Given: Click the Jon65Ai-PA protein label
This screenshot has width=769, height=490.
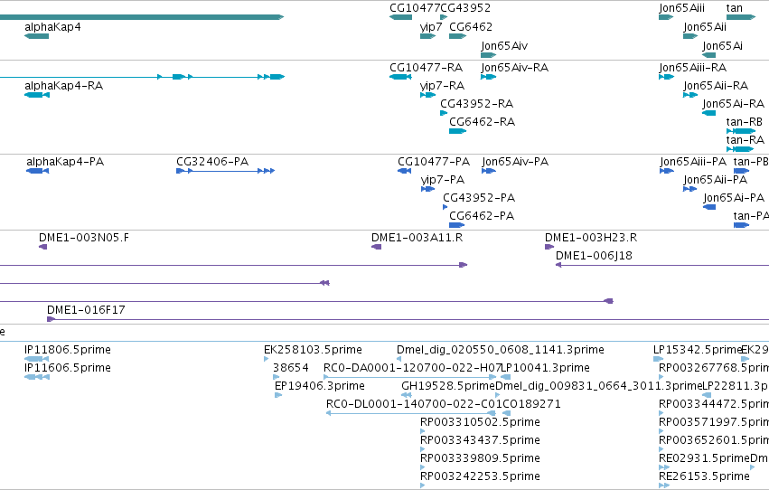Looking at the screenshot, I should (734, 198).
